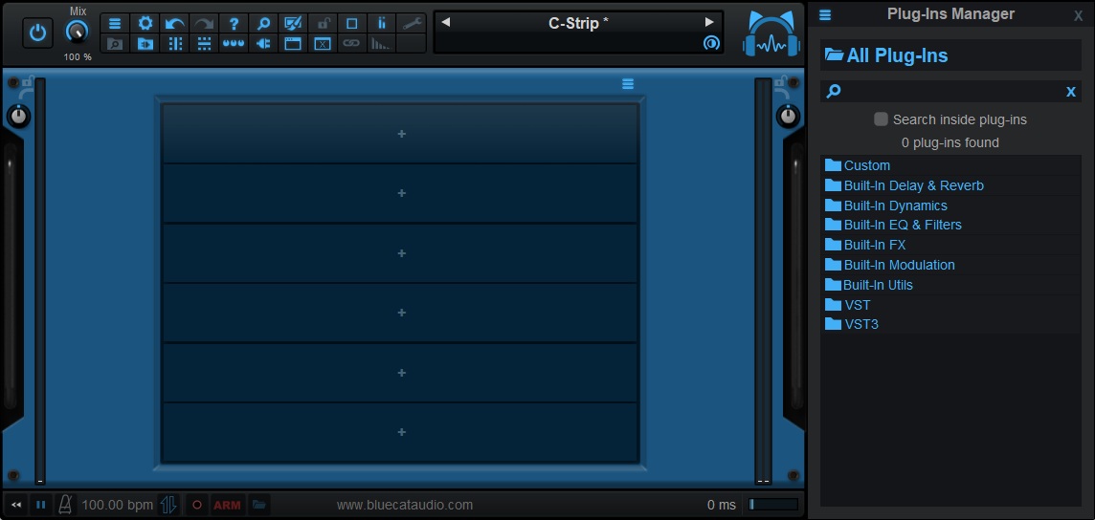Open the www.bluecataudio.com link
The height and width of the screenshot is (520, 1095).
tap(404, 505)
